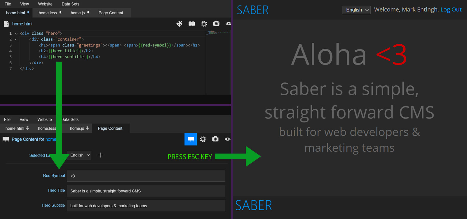
Task: Toggle preview with the eye icon in the code toolbar
Action: 228,24
